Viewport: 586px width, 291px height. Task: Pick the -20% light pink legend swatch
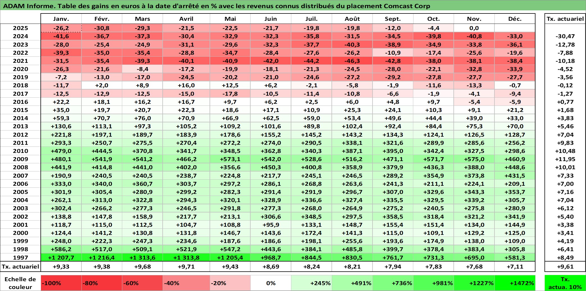(x=230, y=283)
